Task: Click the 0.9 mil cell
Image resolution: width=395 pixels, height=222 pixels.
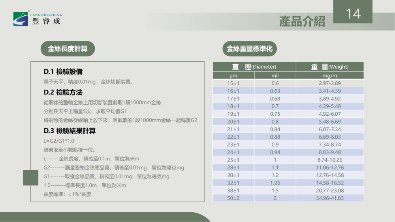Action: 275,145
